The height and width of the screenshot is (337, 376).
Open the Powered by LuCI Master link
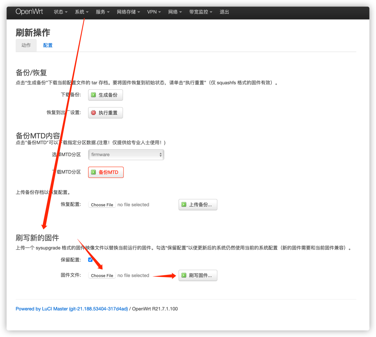coord(71,309)
